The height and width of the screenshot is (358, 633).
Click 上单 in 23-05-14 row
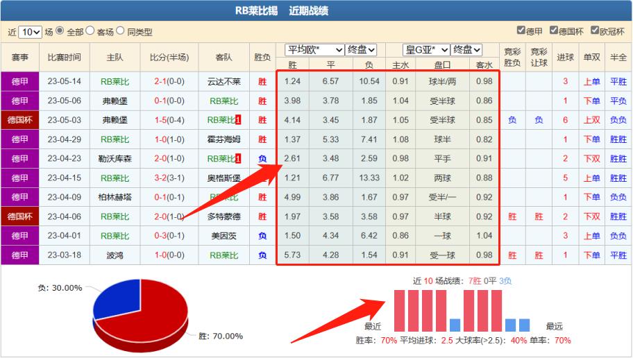tap(591, 82)
